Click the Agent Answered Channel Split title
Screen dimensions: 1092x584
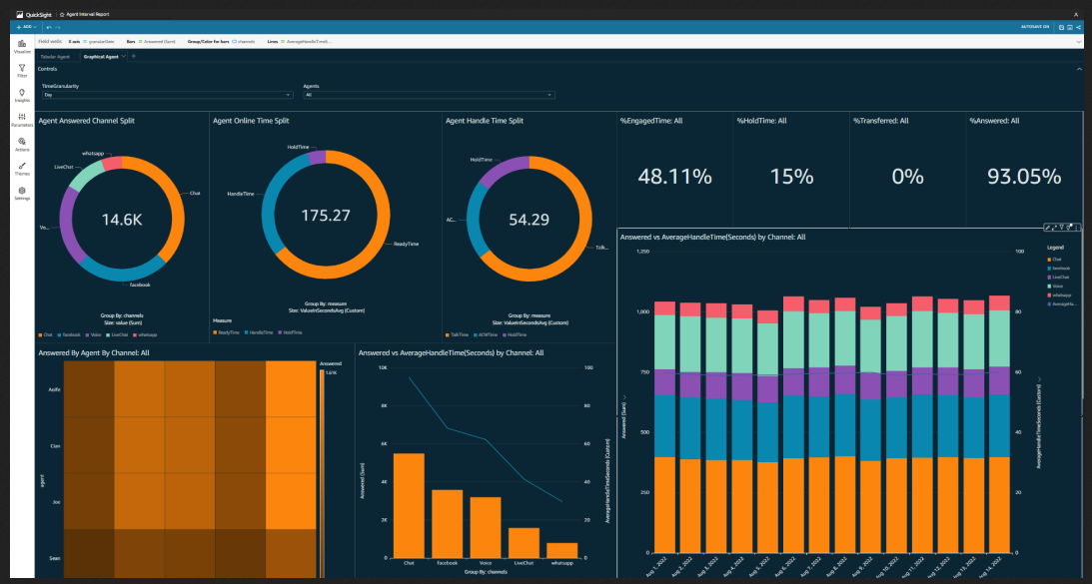86,121
